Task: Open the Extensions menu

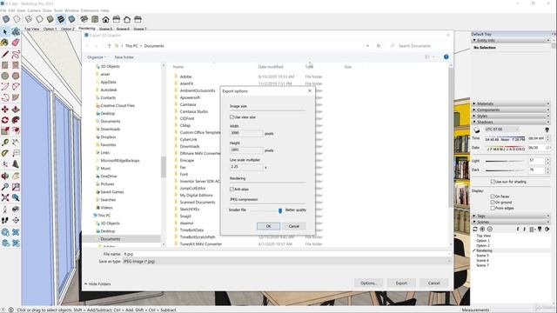Action: click(x=90, y=10)
